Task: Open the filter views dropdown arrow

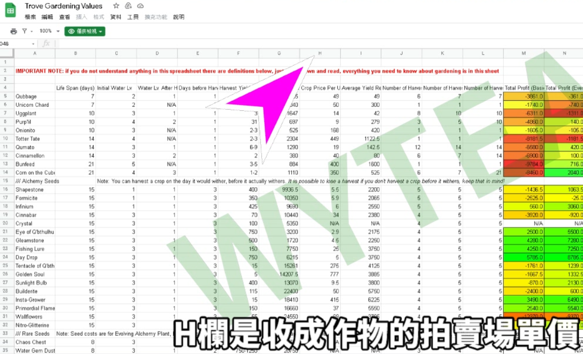Action: (x=32, y=32)
